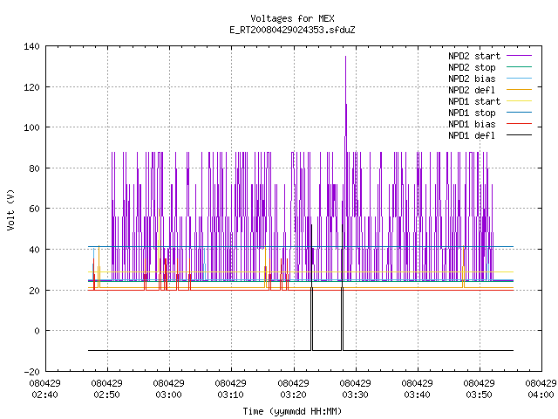Viewport: 558px width, 419px height.
Task: Click the light blue NPD2 bias legend line
Action: (x=519, y=79)
